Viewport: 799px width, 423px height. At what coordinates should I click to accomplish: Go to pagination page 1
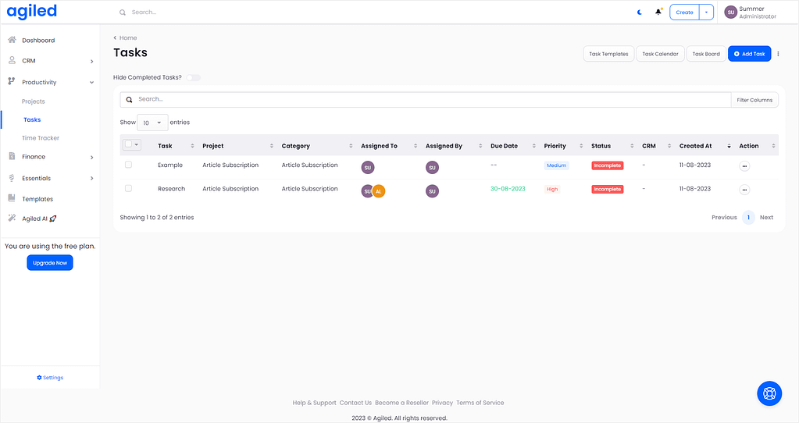tap(748, 218)
